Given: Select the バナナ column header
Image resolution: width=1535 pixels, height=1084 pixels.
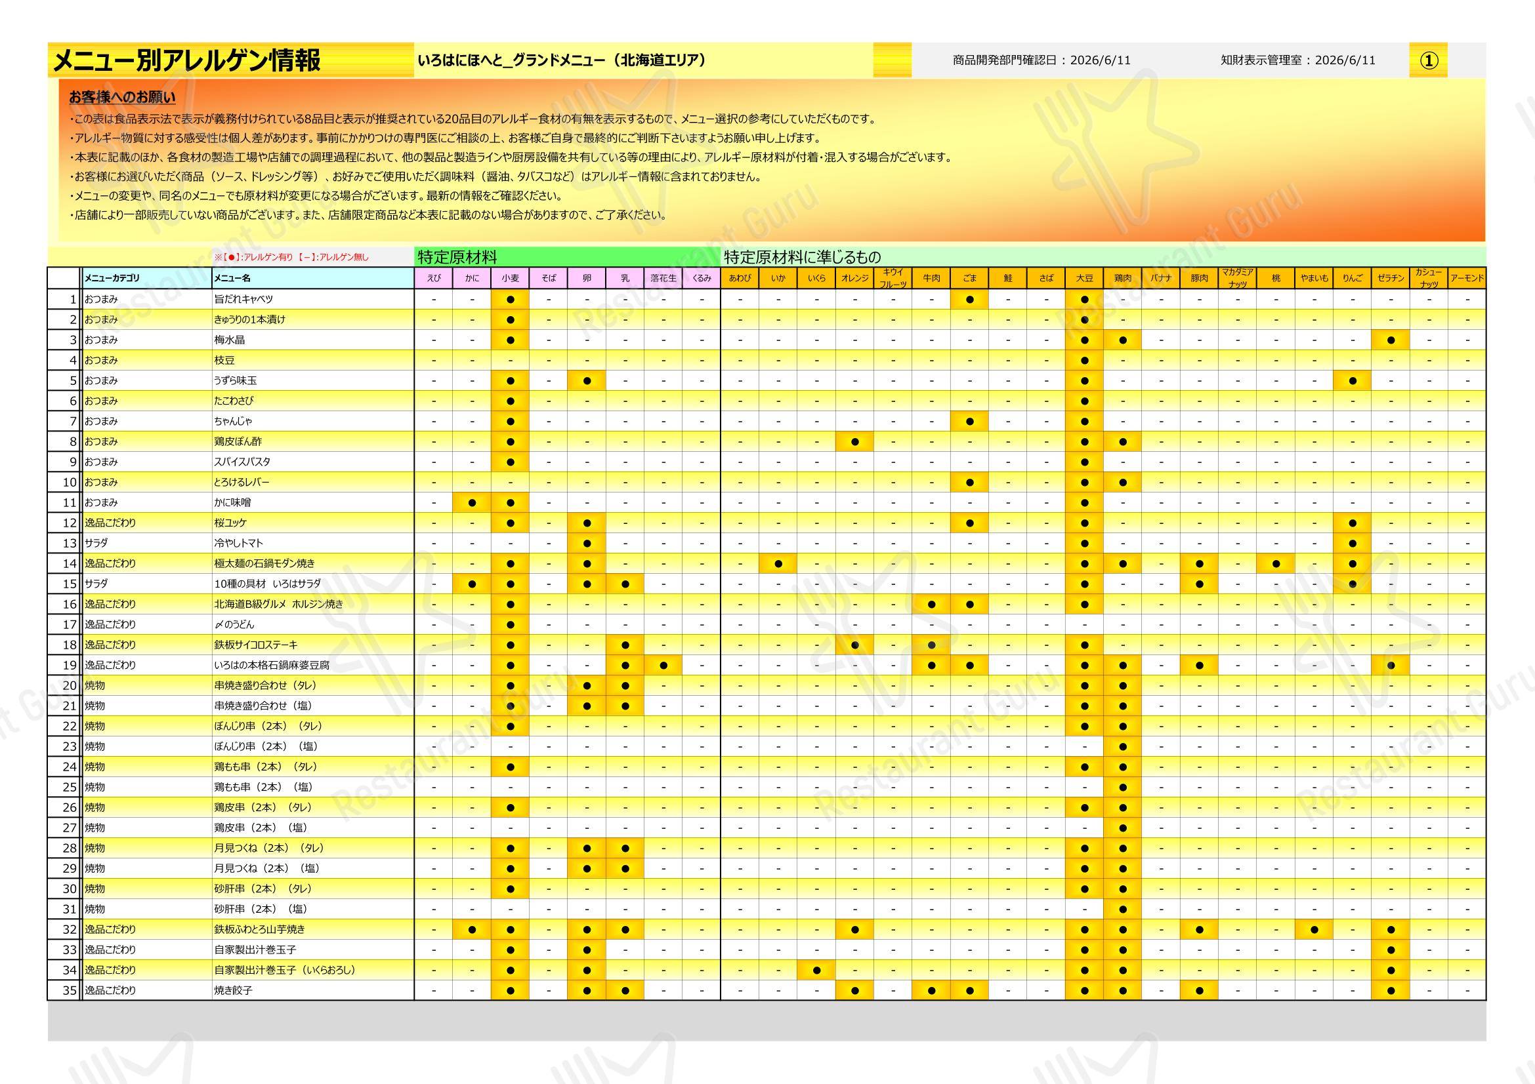Looking at the screenshot, I should tap(1162, 279).
